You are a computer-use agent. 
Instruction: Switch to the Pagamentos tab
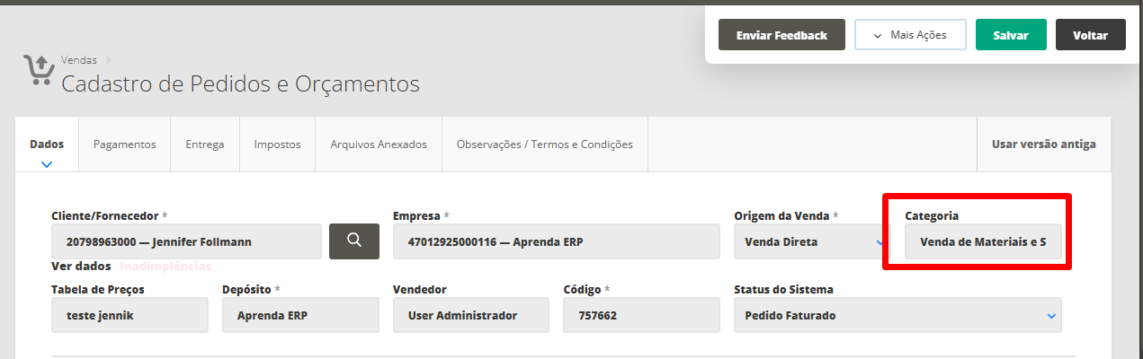124,144
